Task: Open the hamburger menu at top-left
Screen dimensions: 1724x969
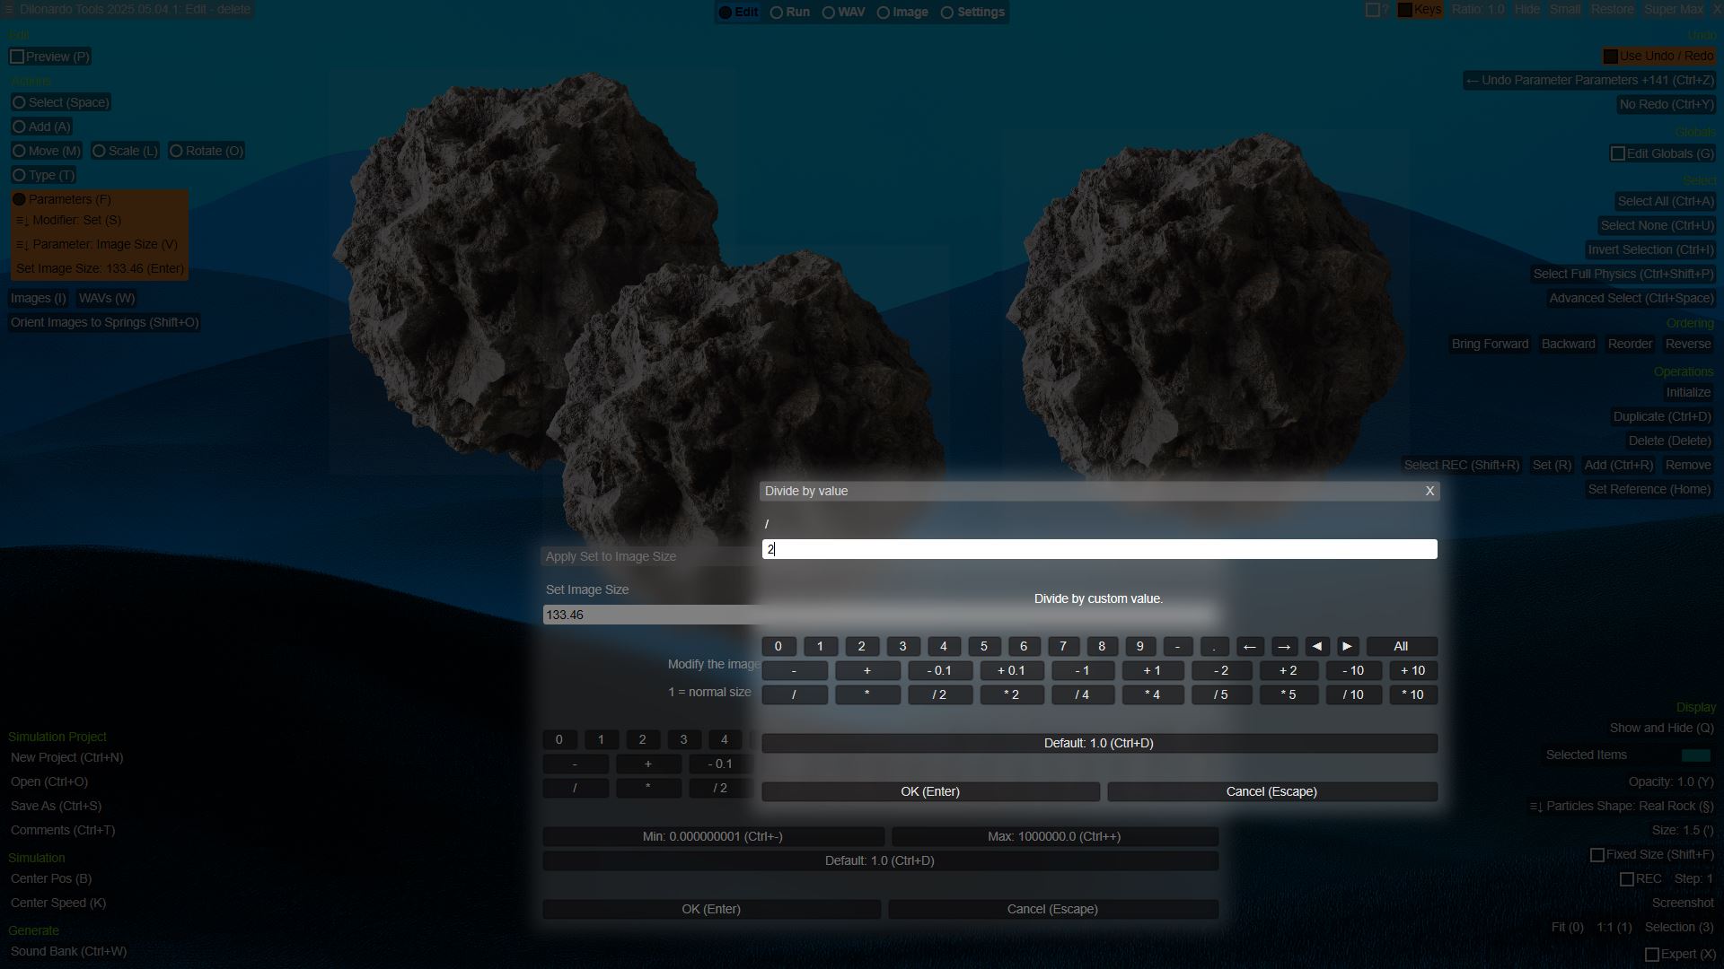Action: 8,10
